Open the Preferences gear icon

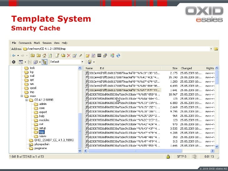point(13,62)
